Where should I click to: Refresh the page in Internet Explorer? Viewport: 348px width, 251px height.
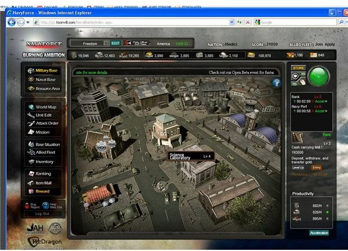239,22
